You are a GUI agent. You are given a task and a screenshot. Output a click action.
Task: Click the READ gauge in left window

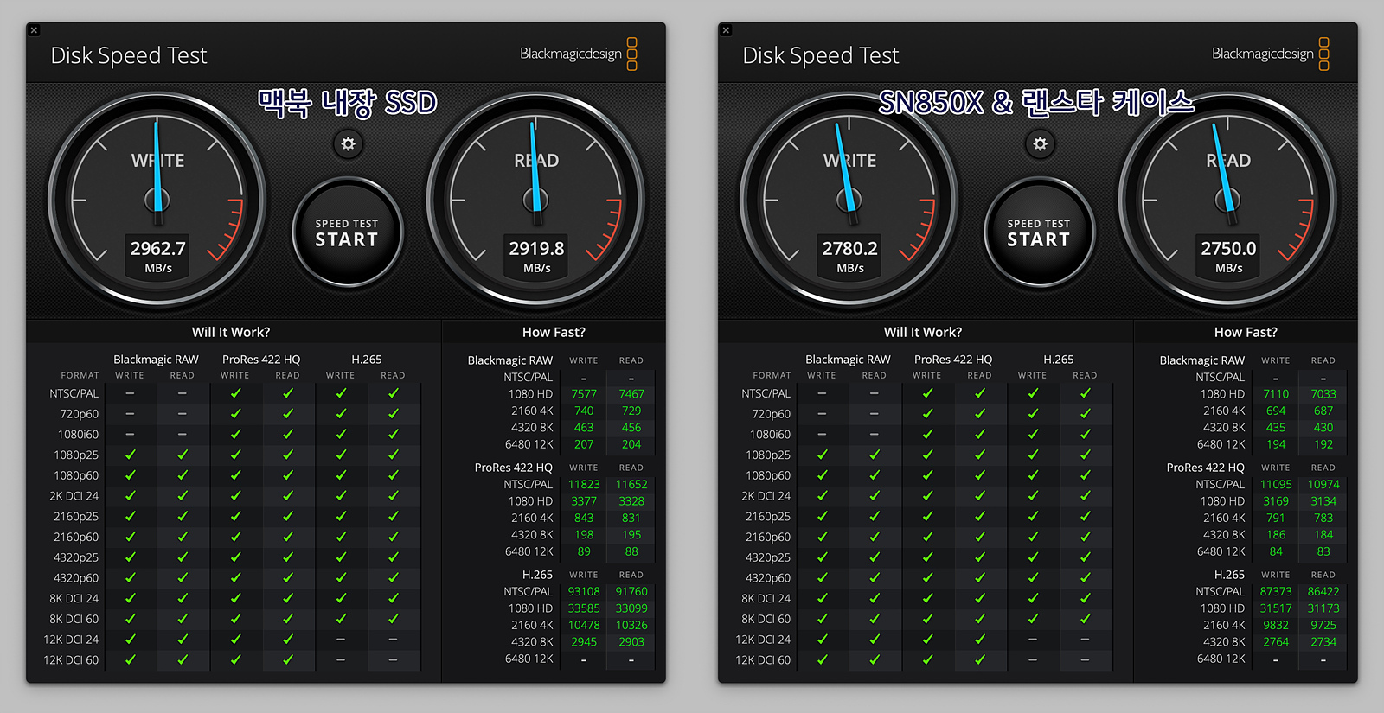[x=536, y=201]
